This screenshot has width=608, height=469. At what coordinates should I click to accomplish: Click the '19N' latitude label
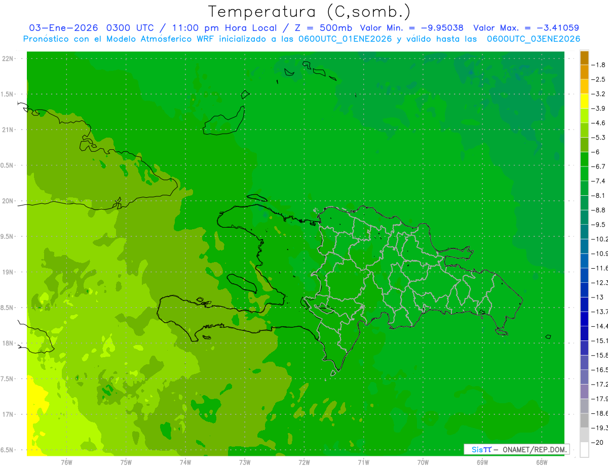pos(8,272)
